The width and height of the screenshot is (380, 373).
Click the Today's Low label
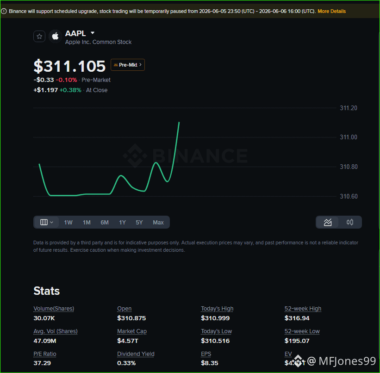click(x=217, y=331)
